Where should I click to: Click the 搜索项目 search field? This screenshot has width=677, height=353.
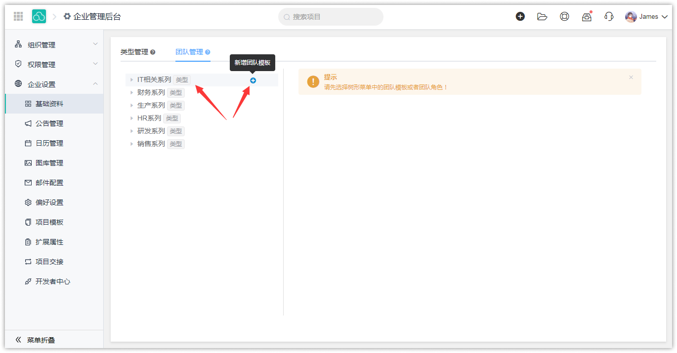(x=331, y=17)
